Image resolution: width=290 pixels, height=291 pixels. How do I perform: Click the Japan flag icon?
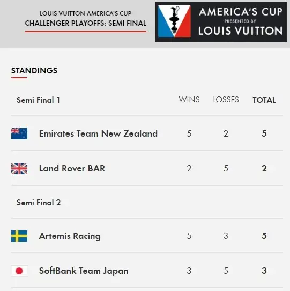point(19,271)
